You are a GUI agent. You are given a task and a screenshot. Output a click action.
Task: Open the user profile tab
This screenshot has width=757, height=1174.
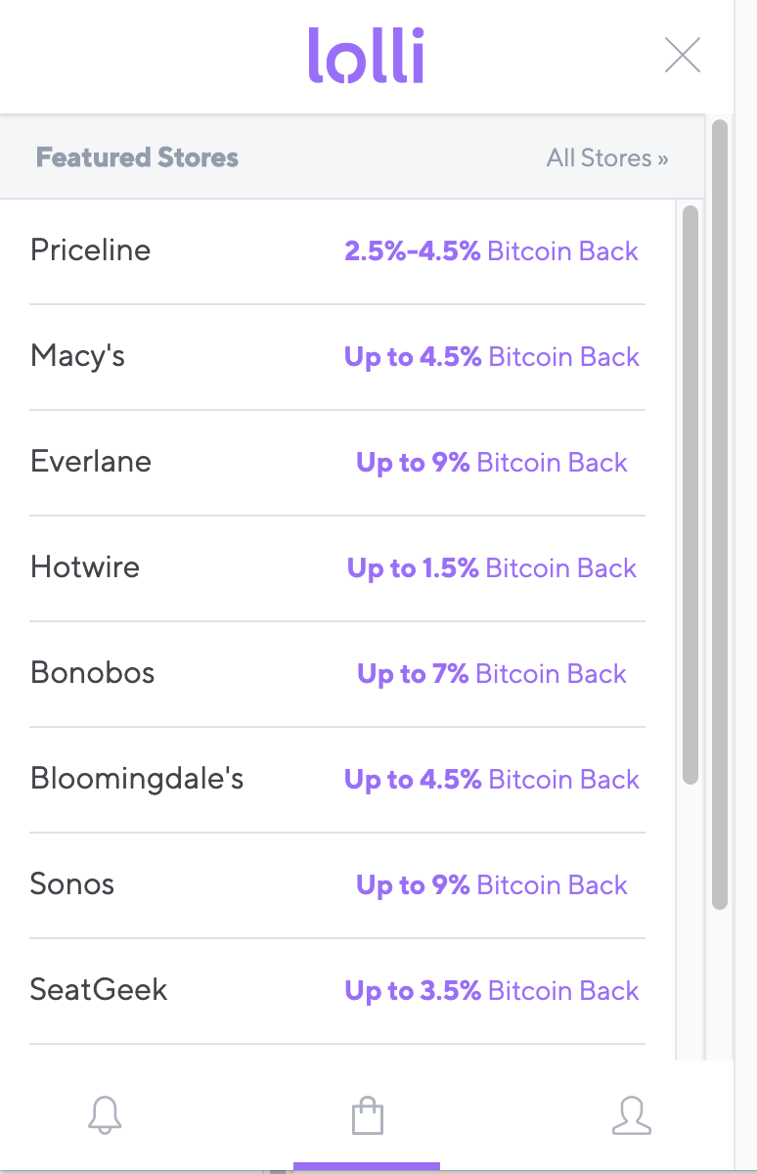[x=631, y=1114]
